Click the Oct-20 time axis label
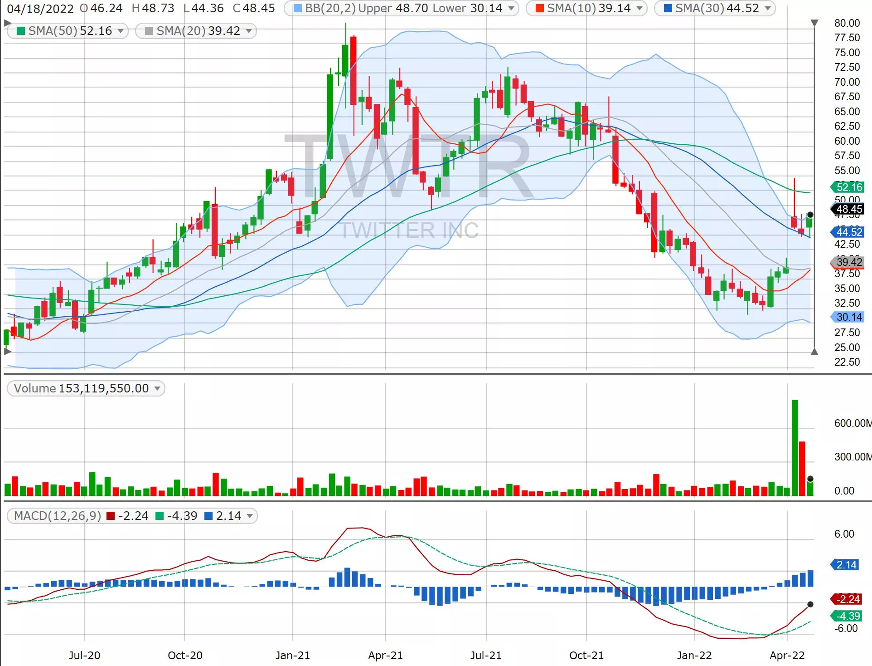 185,655
